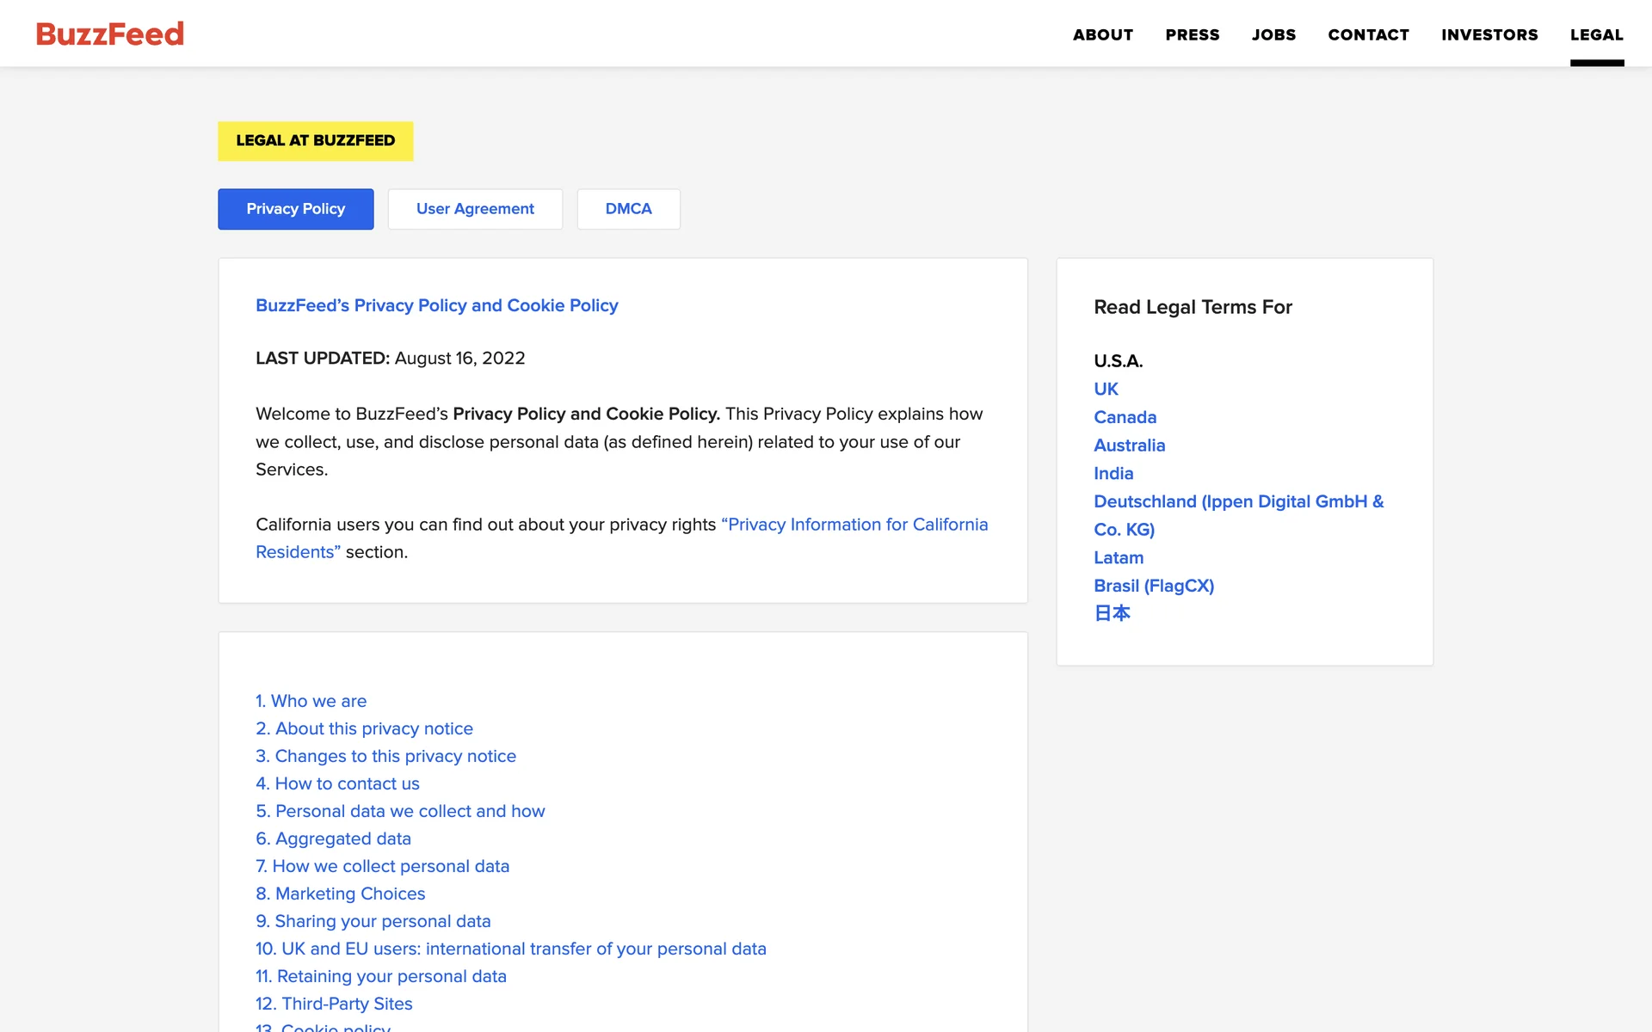Navigate to the Investors page
The image size is (1652, 1032).
(1489, 35)
